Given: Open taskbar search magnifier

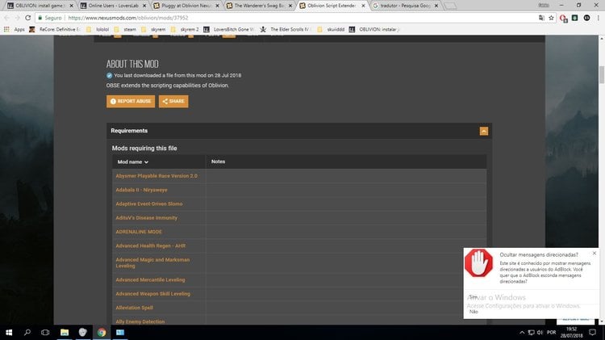Looking at the screenshot, I should point(27,332).
